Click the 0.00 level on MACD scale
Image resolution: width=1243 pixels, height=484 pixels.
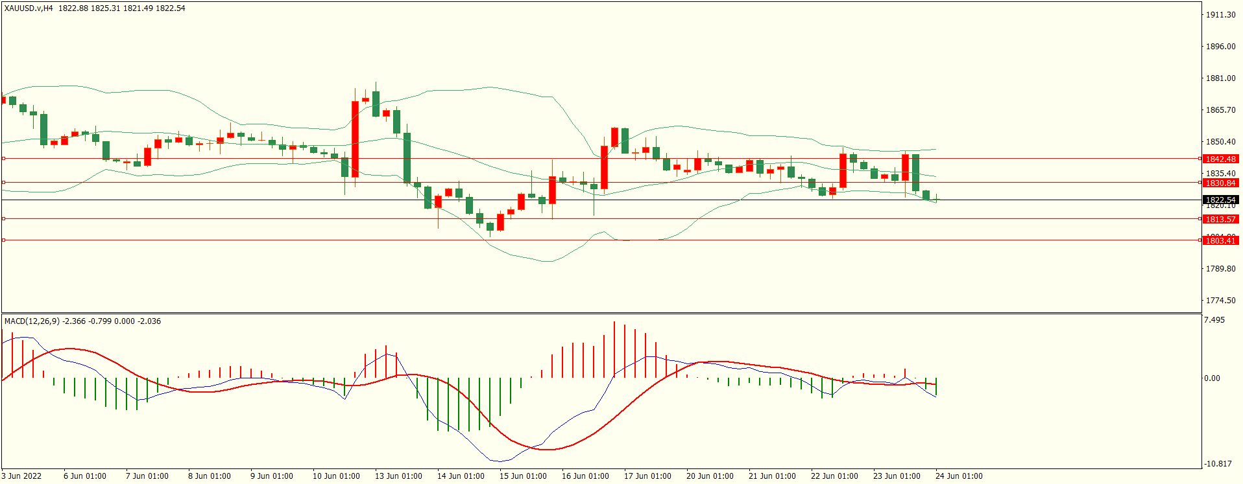click(x=1212, y=378)
